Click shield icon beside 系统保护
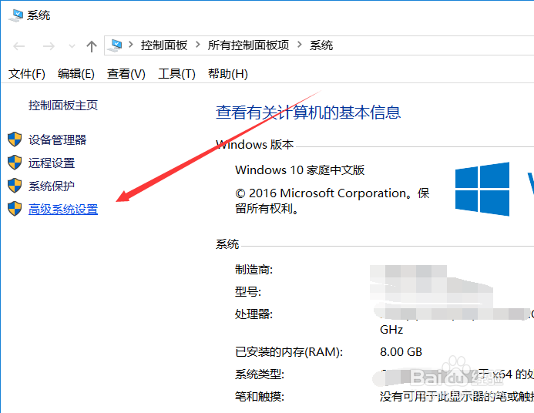The height and width of the screenshot is (413, 534). click(15, 186)
